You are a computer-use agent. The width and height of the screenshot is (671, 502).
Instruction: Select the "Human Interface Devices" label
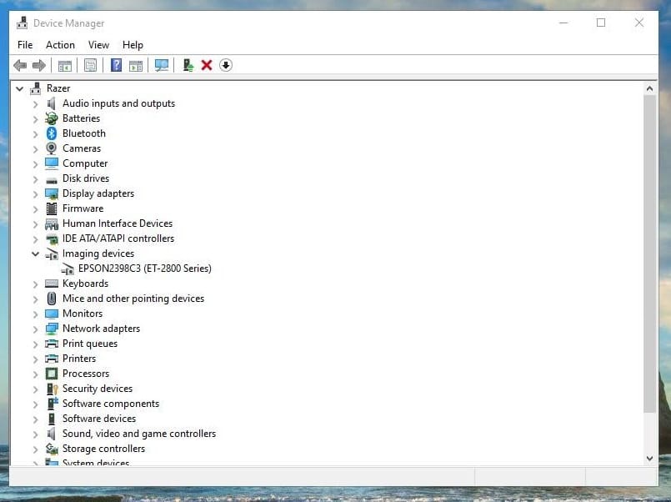pyautogui.click(x=118, y=223)
